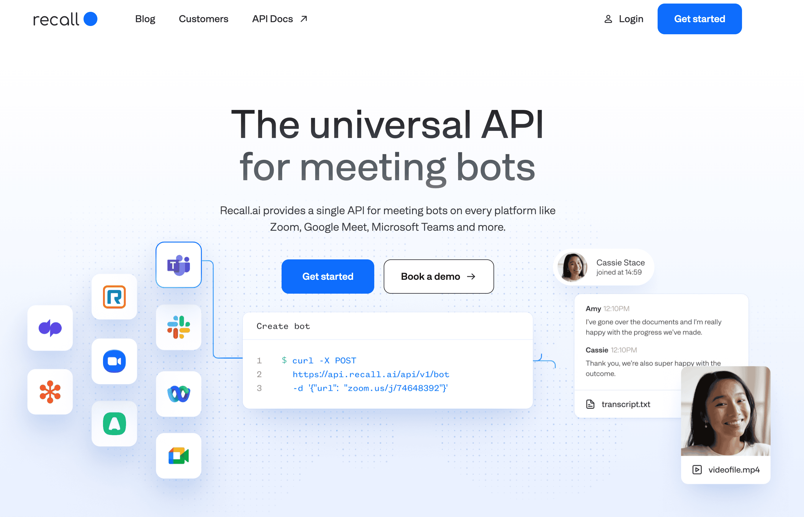Expand the API Docs external link

(x=279, y=19)
